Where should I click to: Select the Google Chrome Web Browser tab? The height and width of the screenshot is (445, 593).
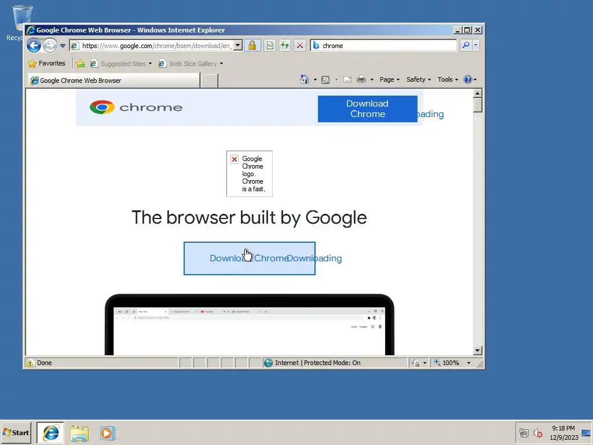(114, 80)
